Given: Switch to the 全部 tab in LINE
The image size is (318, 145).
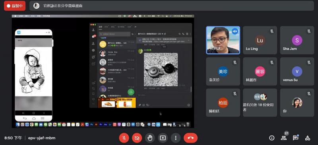Looking at the screenshot, I should [x=101, y=27].
